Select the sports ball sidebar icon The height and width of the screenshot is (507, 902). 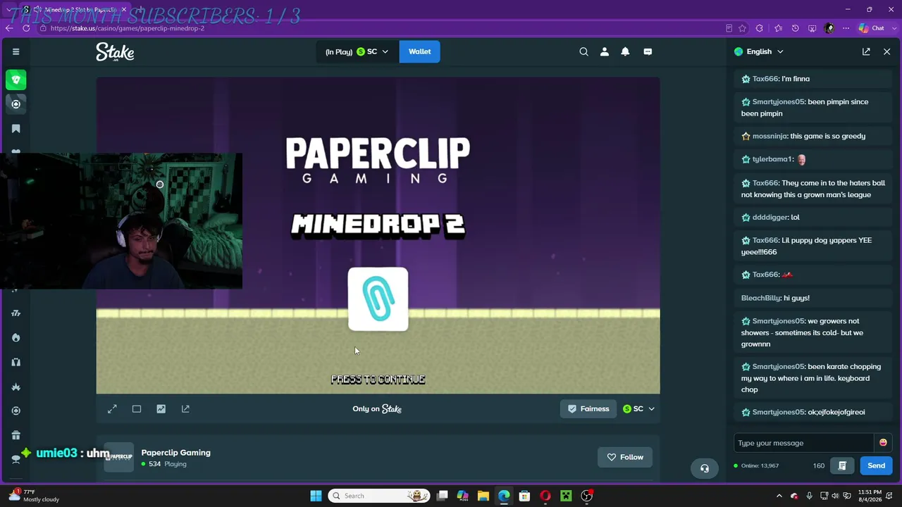[x=16, y=104]
